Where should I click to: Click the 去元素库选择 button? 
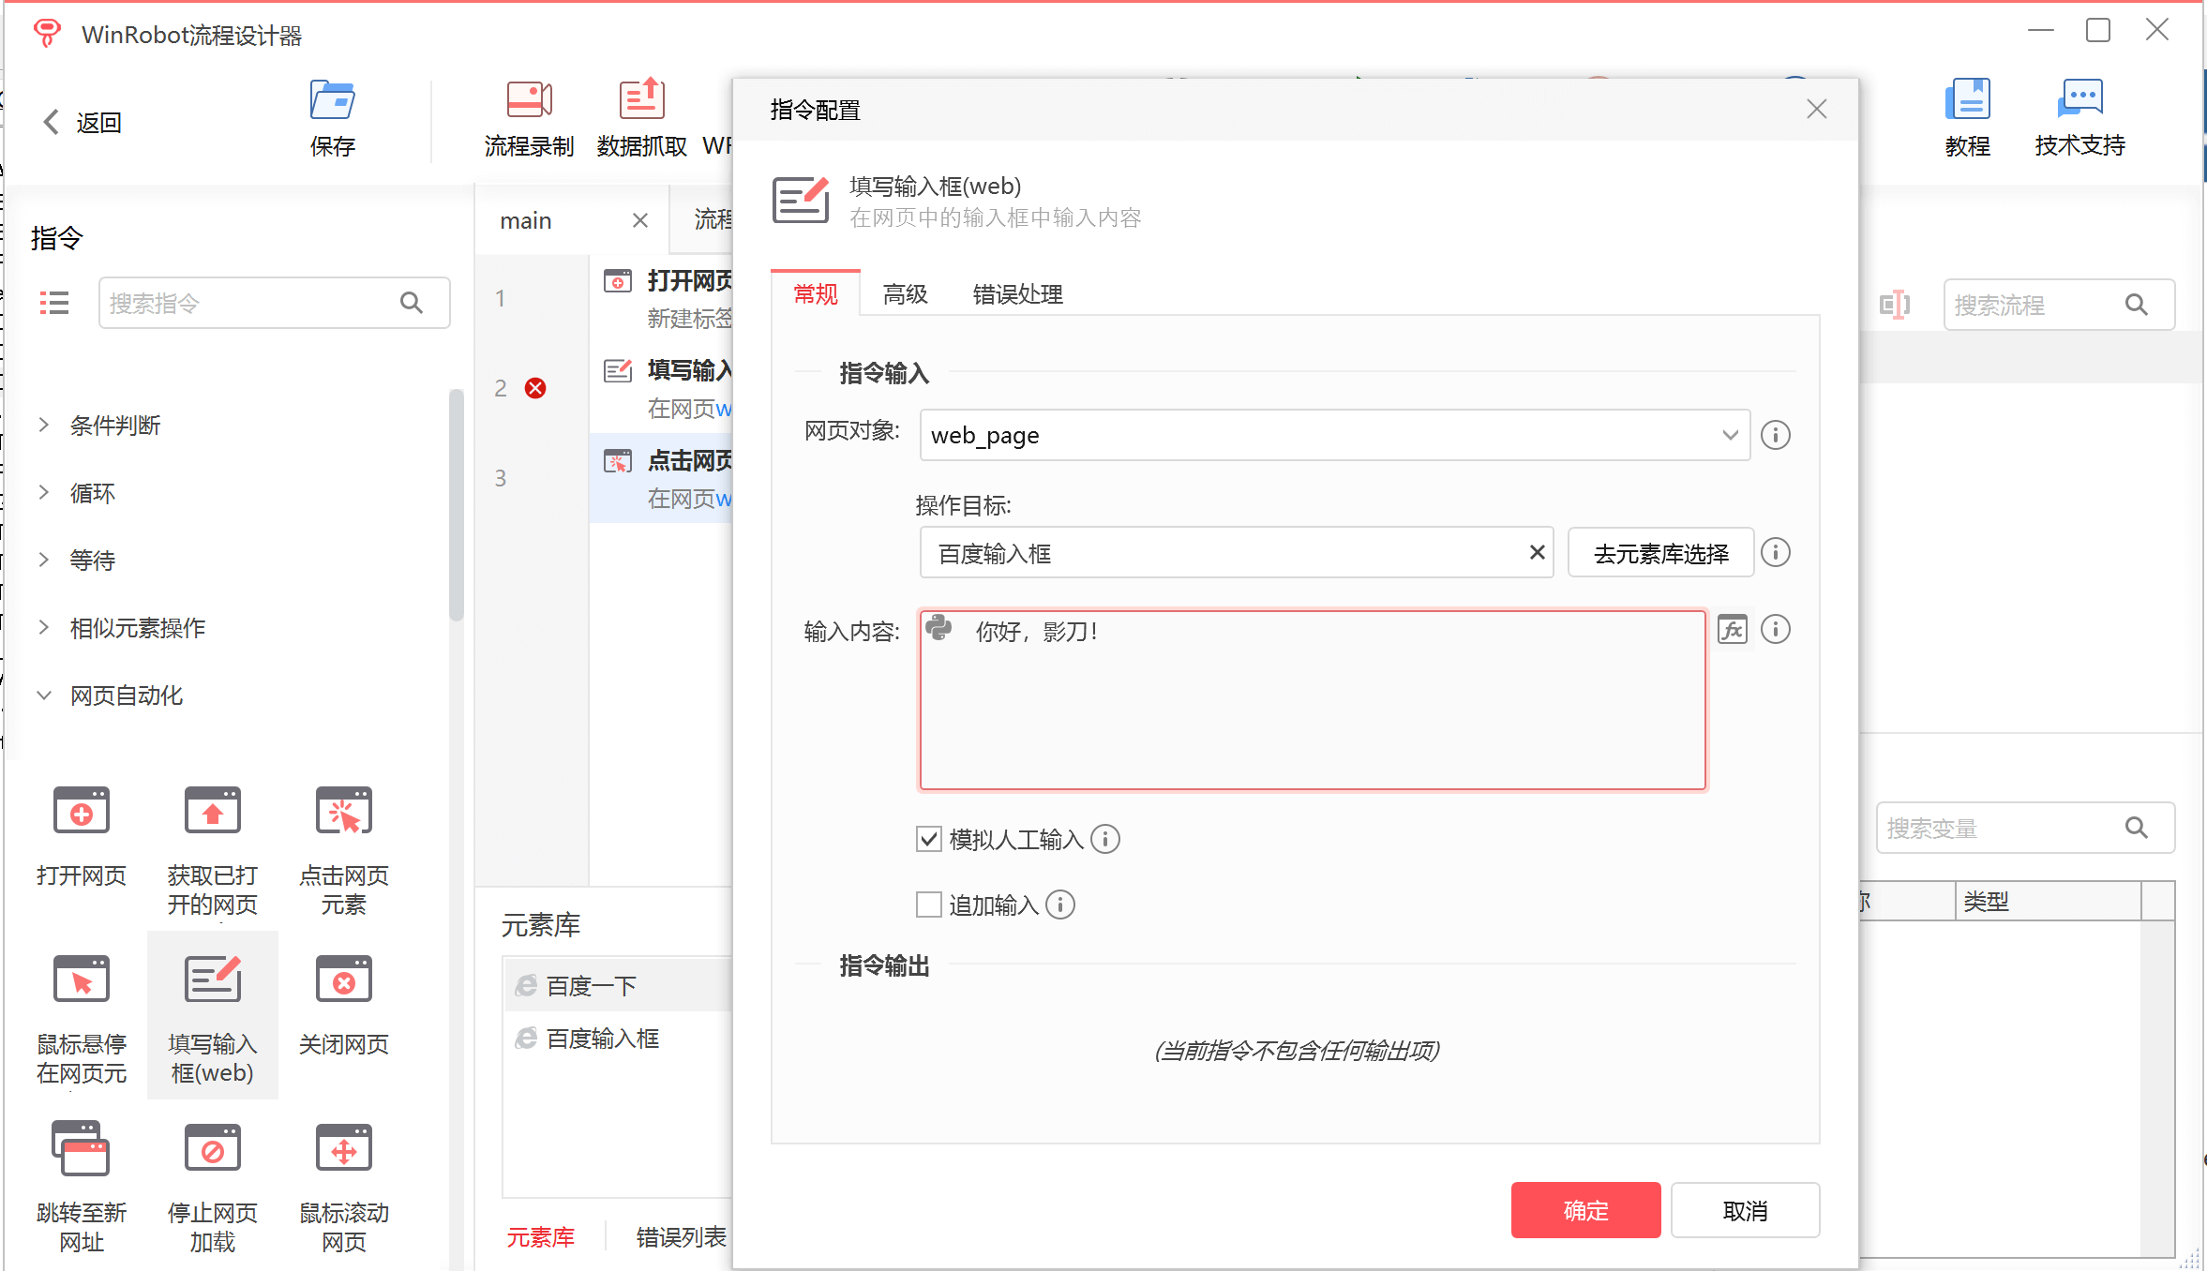1660,554
